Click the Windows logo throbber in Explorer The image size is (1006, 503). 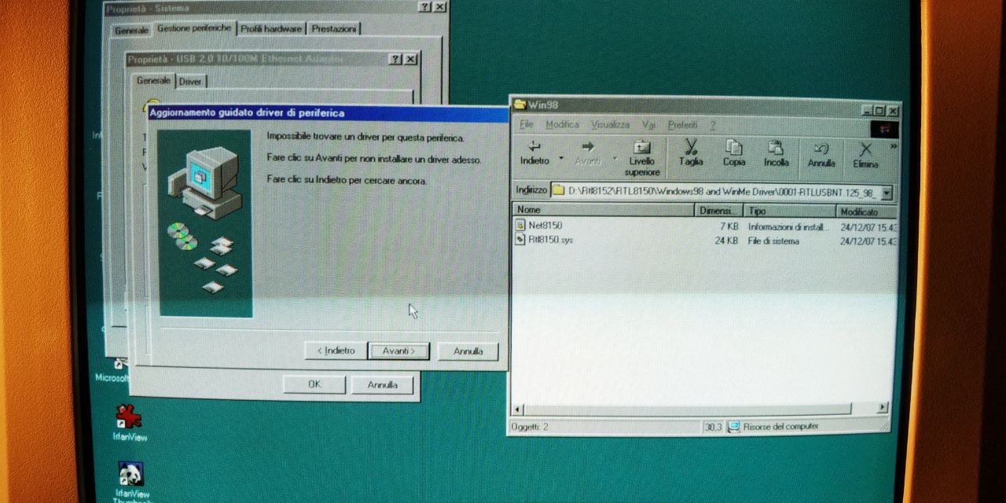click(884, 129)
